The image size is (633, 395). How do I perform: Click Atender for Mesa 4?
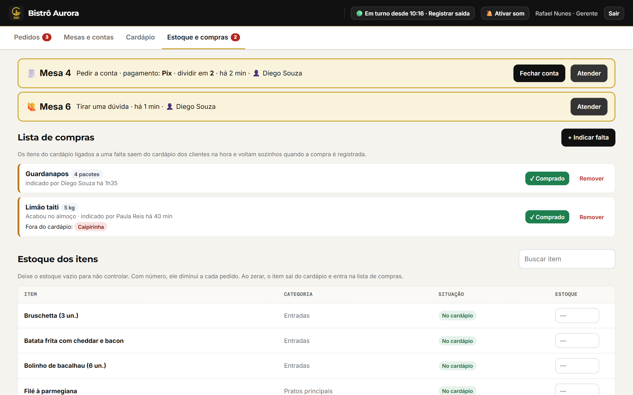(589, 73)
